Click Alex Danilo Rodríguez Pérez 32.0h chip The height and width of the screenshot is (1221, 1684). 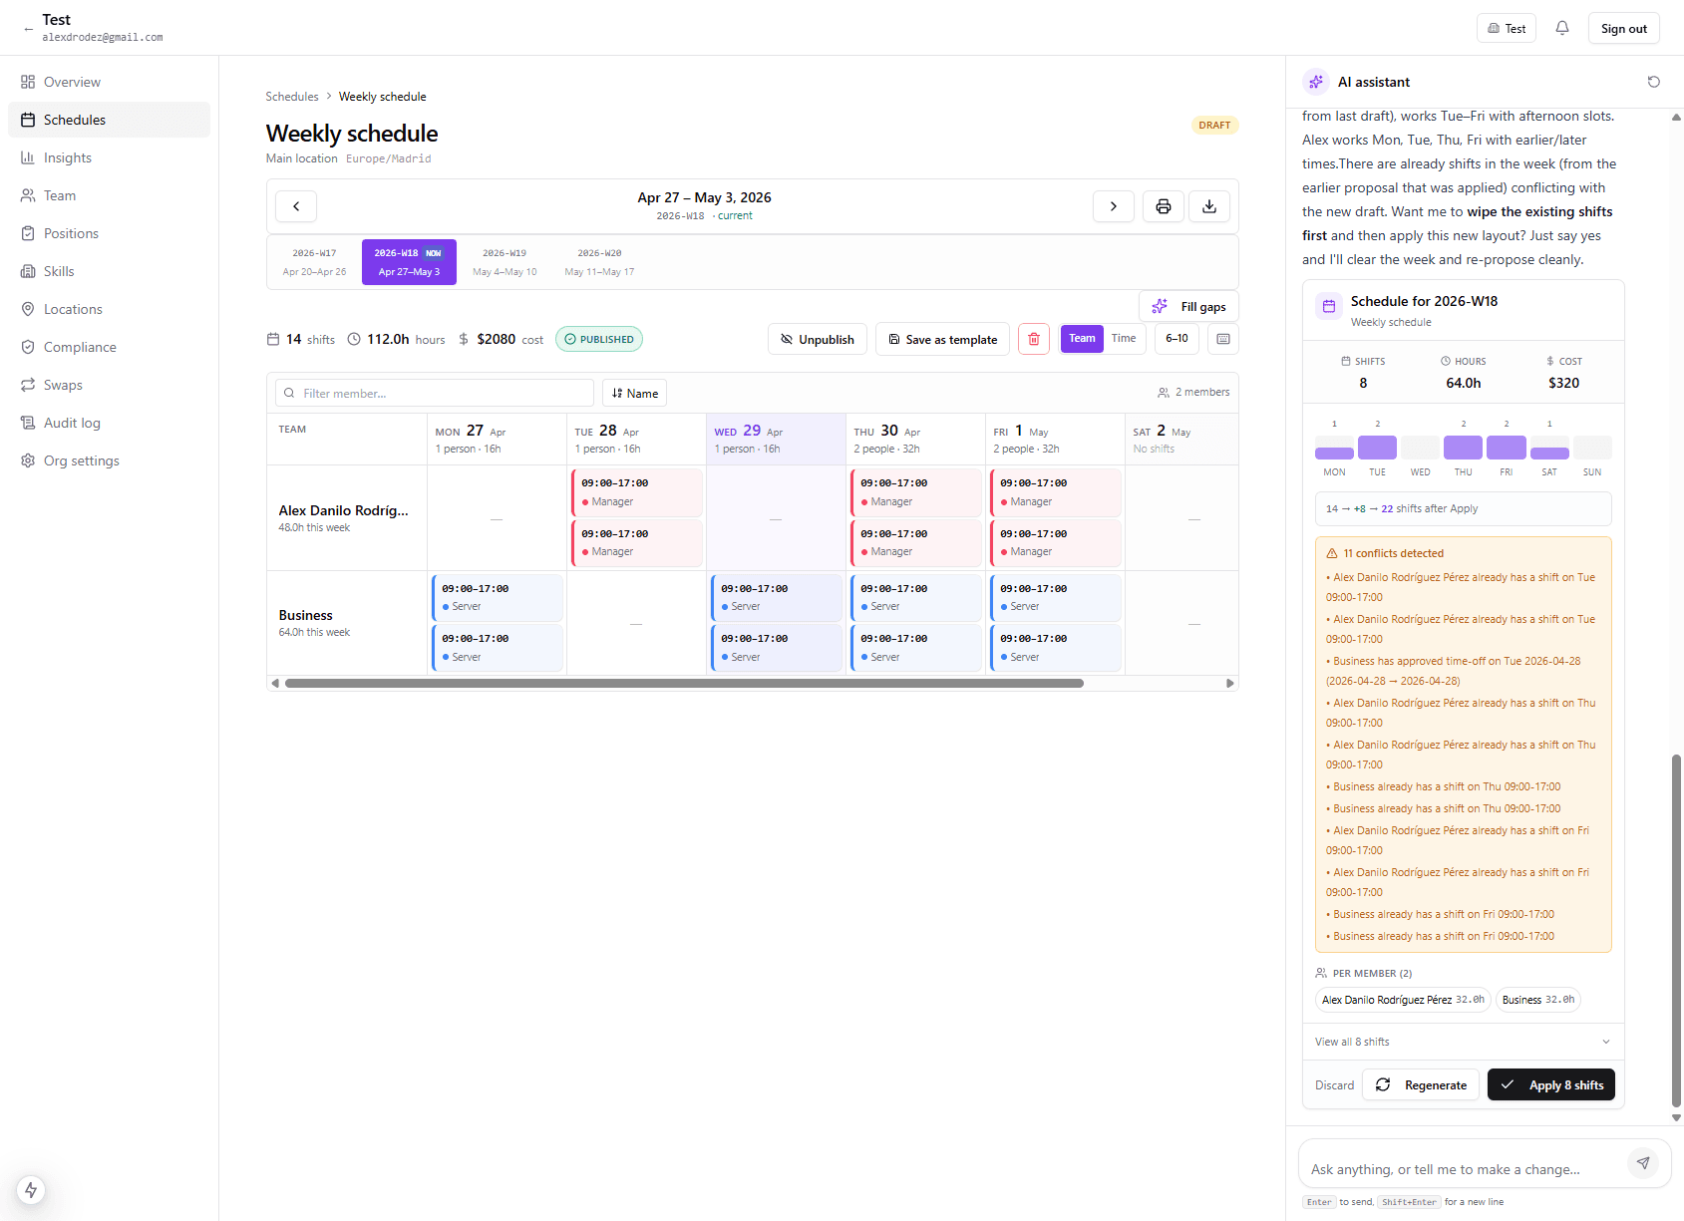(1403, 1000)
